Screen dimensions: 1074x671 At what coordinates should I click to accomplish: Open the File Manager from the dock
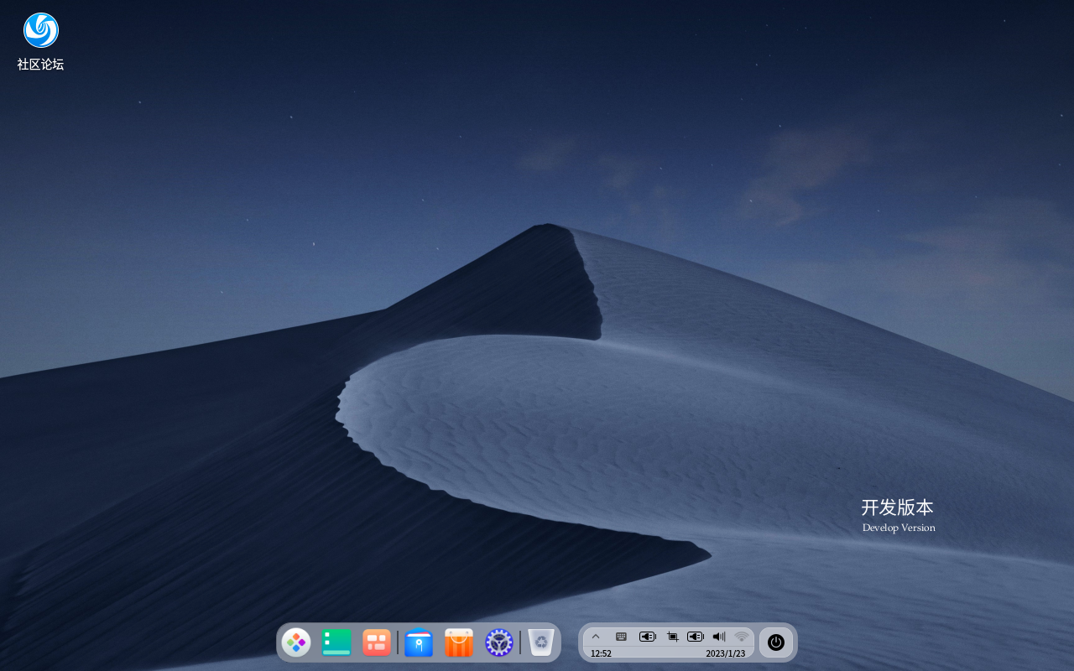coord(419,642)
